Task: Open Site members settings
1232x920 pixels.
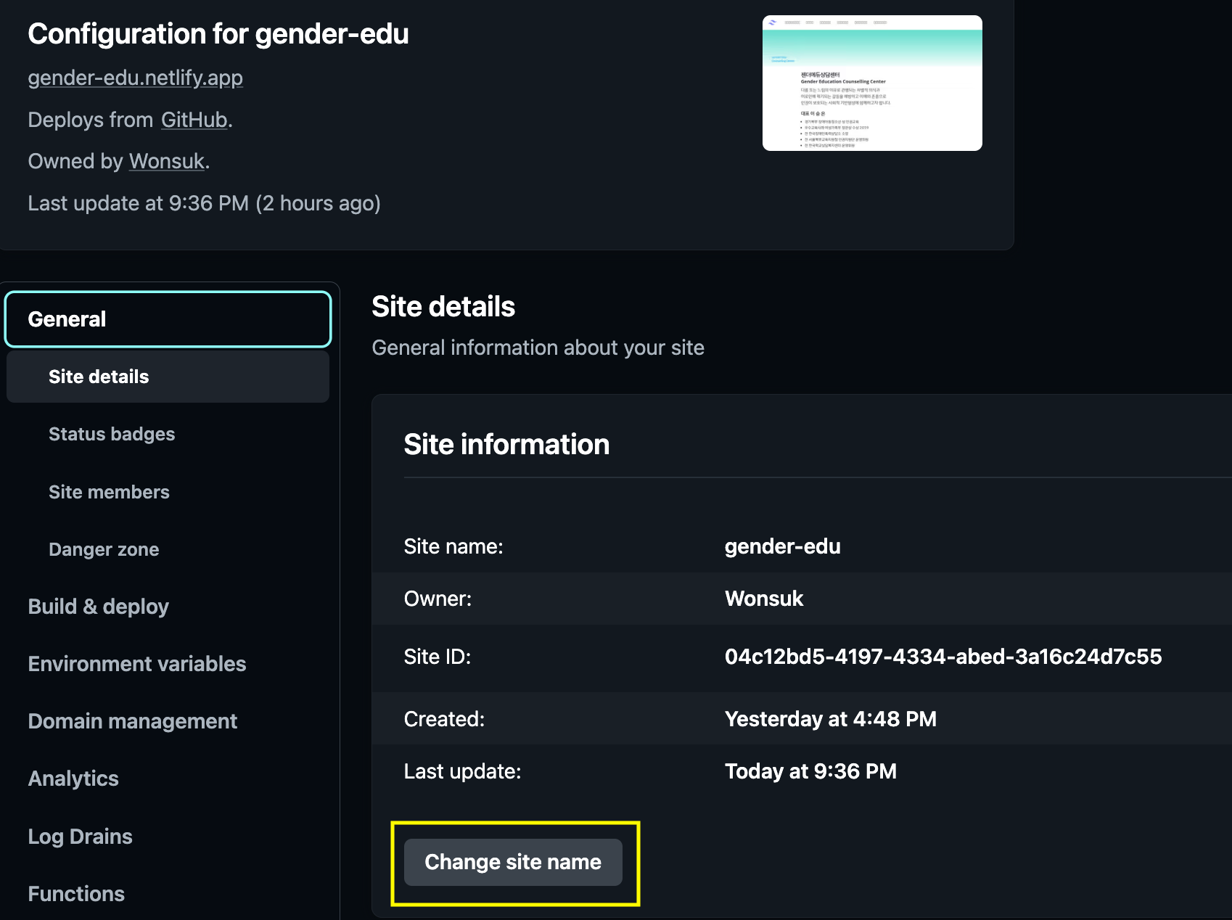Action: click(x=109, y=492)
